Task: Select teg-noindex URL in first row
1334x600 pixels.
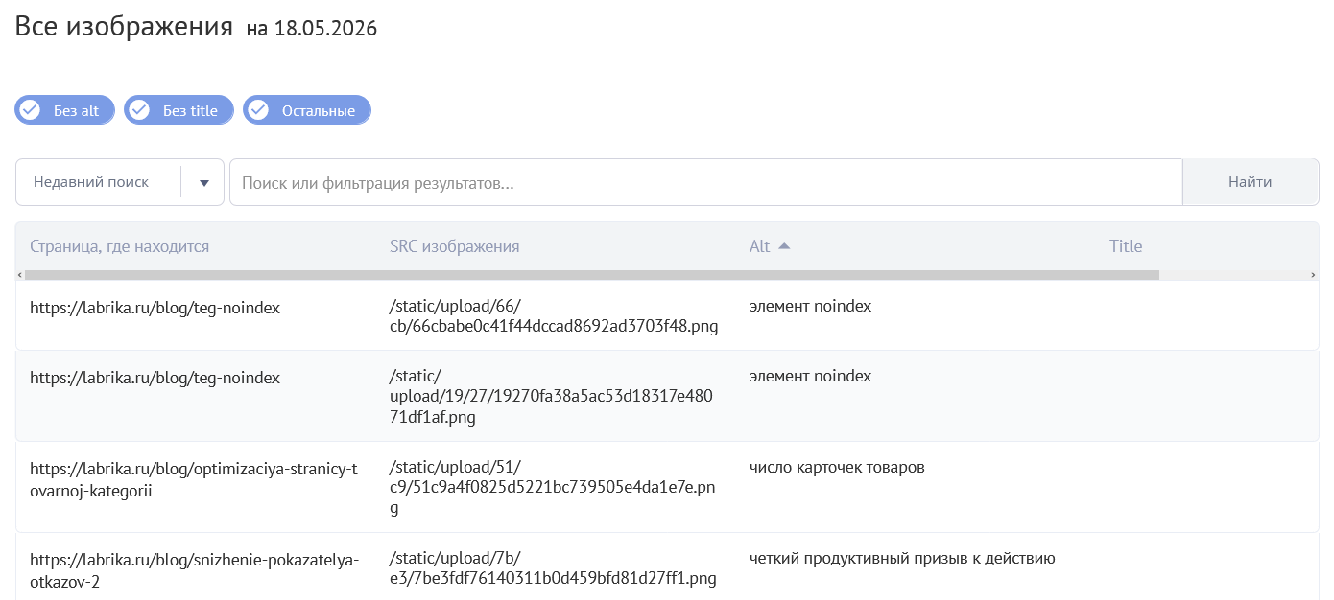Action: coord(155,308)
